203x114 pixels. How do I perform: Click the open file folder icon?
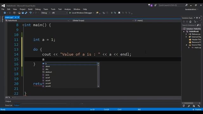click(x=19, y=13)
